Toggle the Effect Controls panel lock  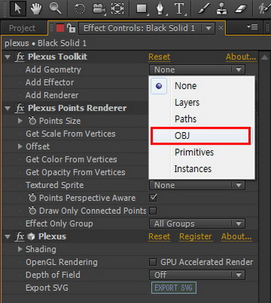tap(71, 28)
